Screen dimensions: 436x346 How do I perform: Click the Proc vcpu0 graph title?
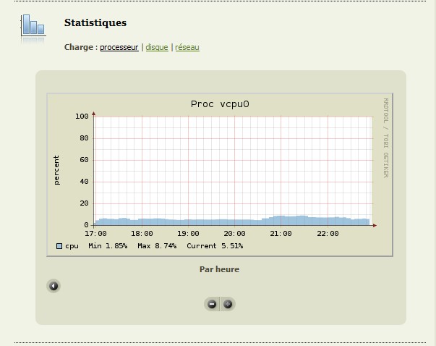220,104
